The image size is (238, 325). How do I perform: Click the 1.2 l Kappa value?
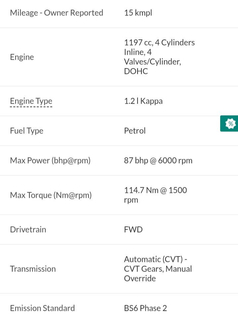pyautogui.click(x=143, y=101)
